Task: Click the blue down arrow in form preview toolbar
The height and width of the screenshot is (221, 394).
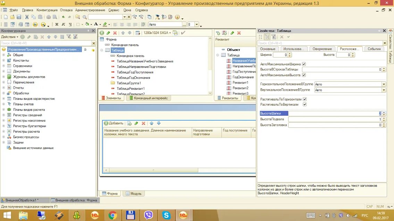Action: [159, 123]
